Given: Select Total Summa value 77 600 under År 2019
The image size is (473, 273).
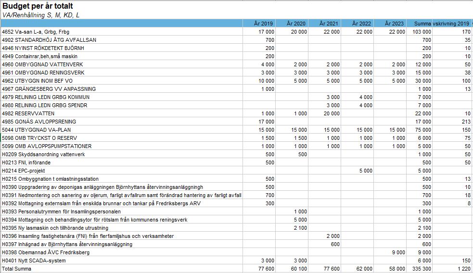Looking at the screenshot, I should coord(267,269).
